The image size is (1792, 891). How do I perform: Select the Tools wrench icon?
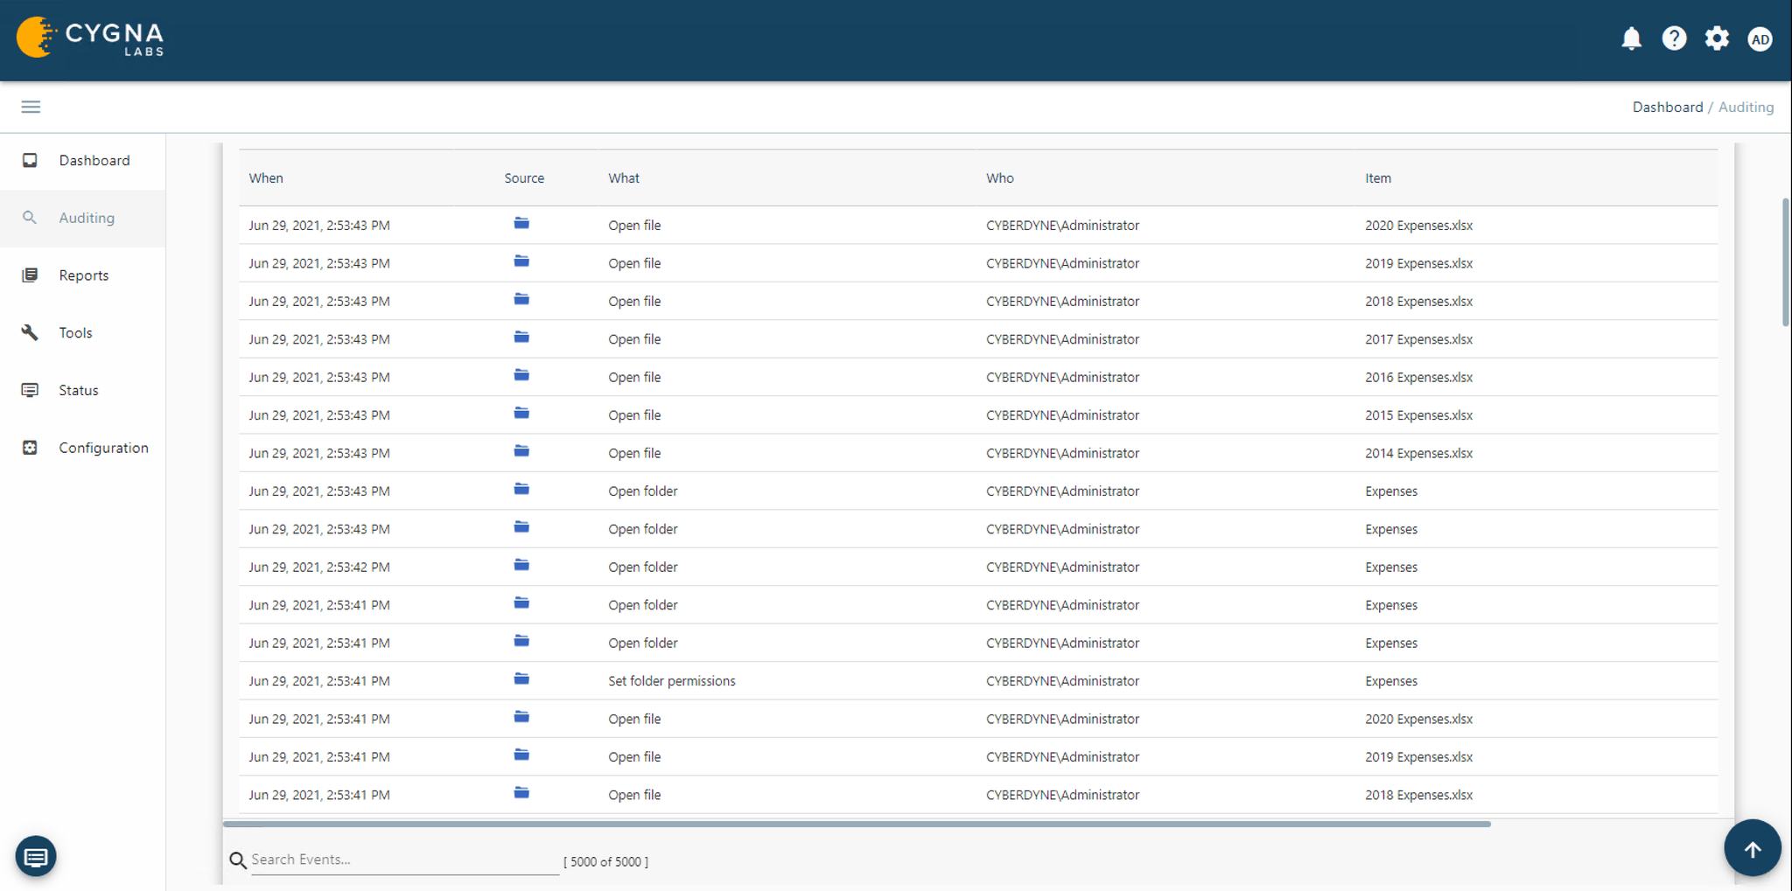(x=30, y=332)
